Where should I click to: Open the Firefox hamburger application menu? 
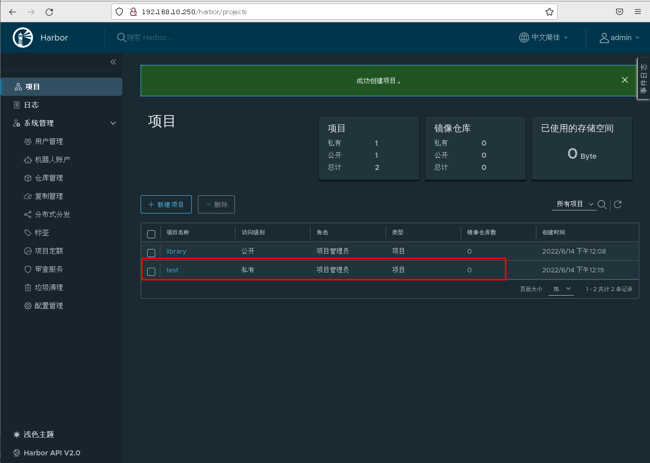tap(638, 12)
